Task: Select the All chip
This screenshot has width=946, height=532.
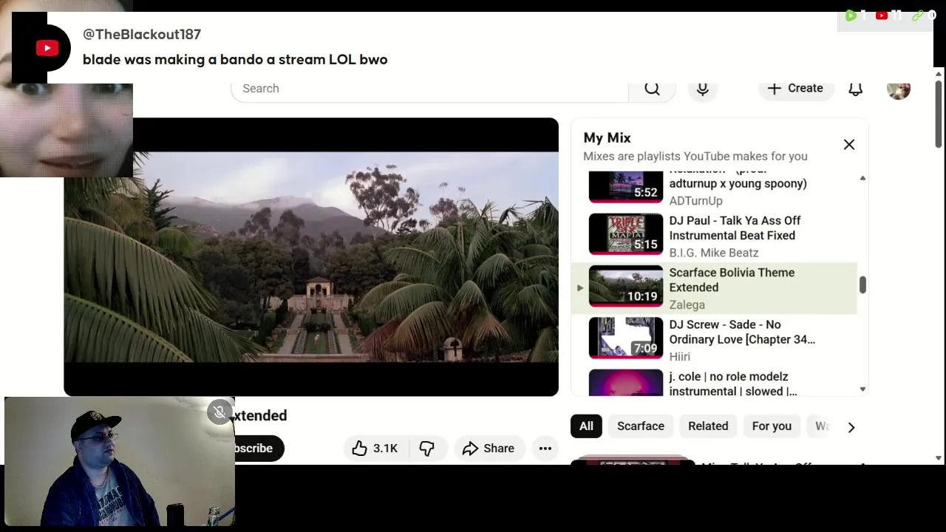Action: pos(586,426)
